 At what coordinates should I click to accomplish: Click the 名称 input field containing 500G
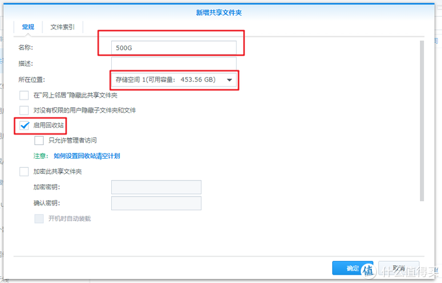coord(174,47)
